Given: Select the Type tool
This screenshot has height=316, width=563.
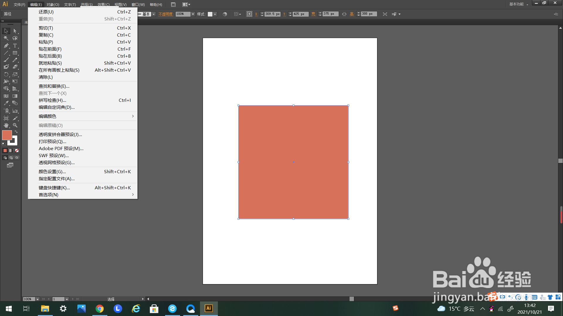Looking at the screenshot, I should click(x=15, y=46).
